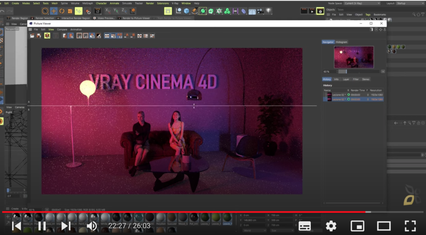Open Bookmarks menu in Objects manager
The image size is (426, 235).
(379, 15)
